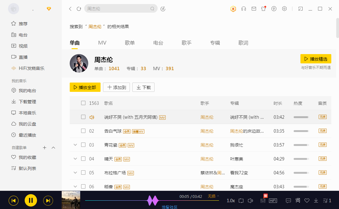
Task: Open MV badge for 说好不哭
Action: pyautogui.click(x=162, y=117)
